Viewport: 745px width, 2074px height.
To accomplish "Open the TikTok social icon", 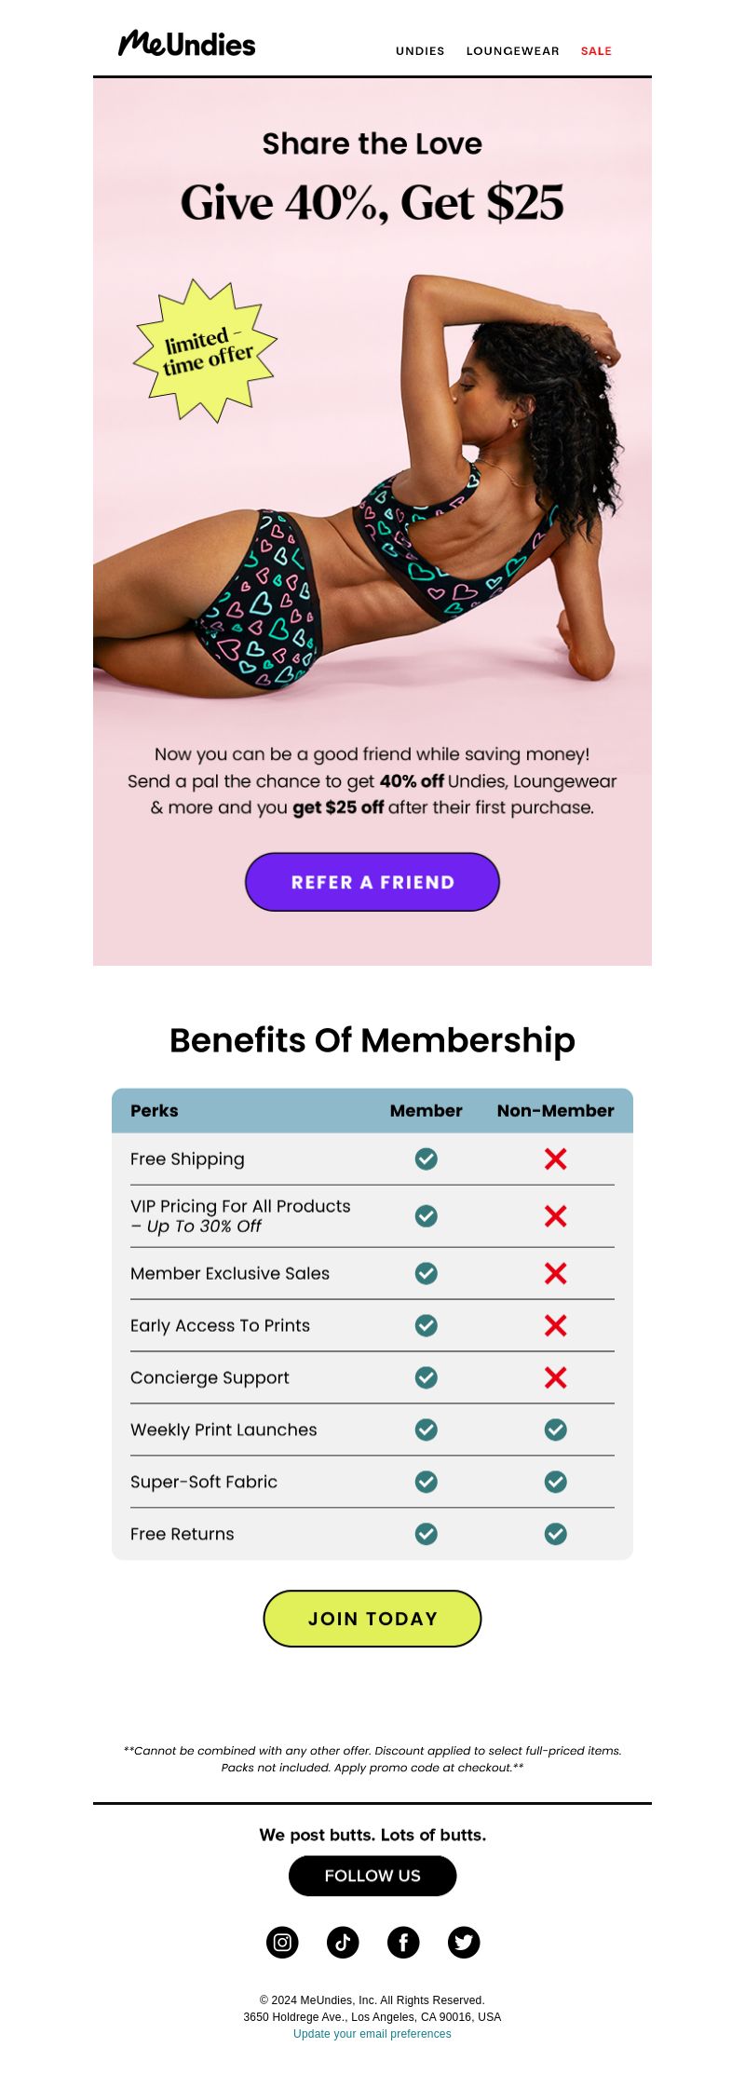I will click(343, 1942).
